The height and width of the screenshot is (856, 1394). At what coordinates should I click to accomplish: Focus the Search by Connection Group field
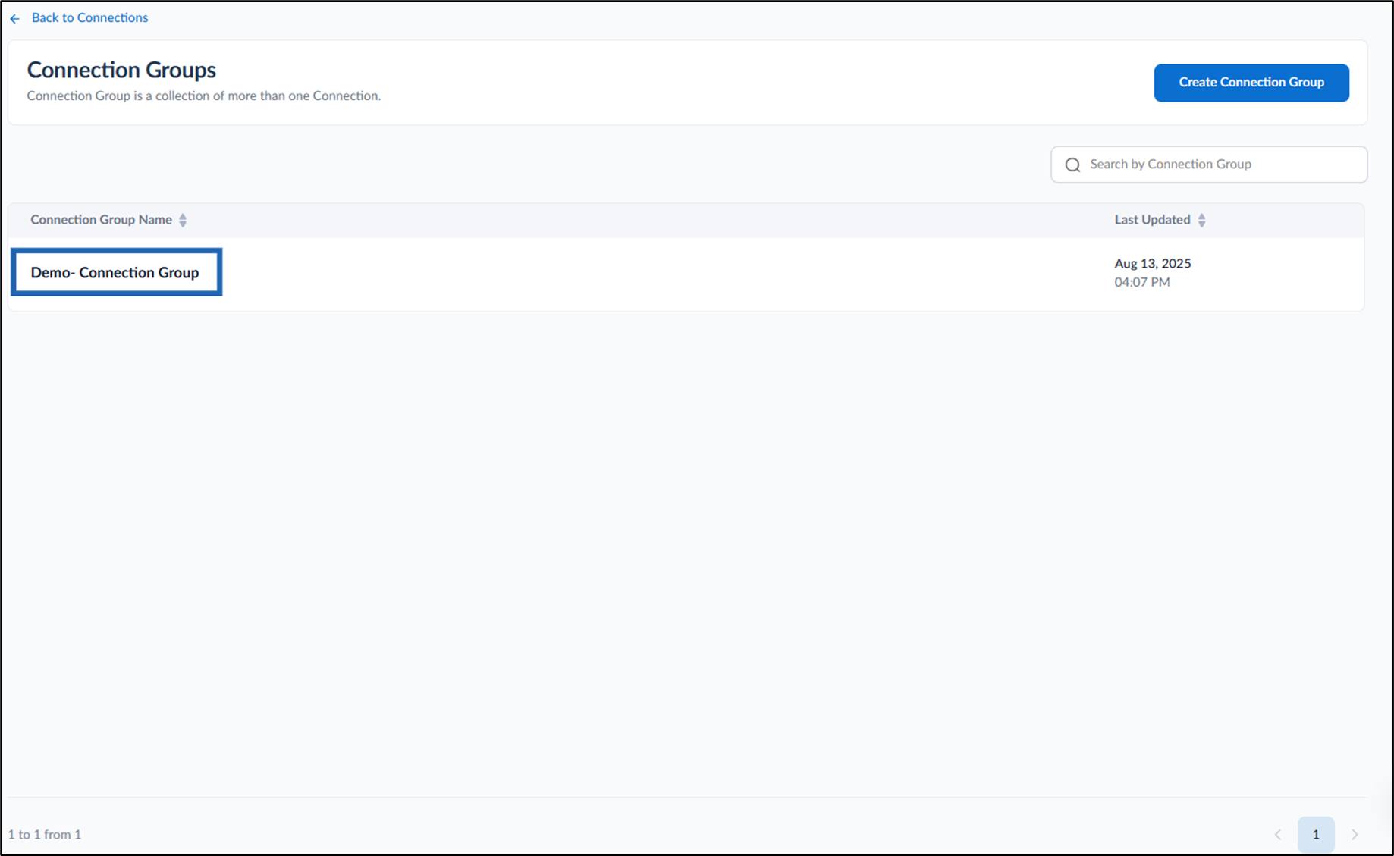tap(1209, 165)
